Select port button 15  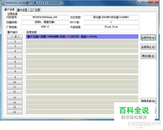point(15,107)
